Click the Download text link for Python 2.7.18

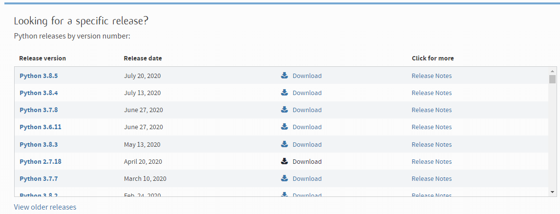coord(307,161)
